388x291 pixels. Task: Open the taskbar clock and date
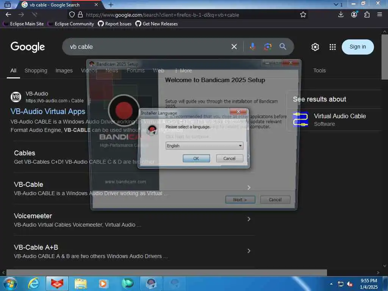tap(369, 284)
